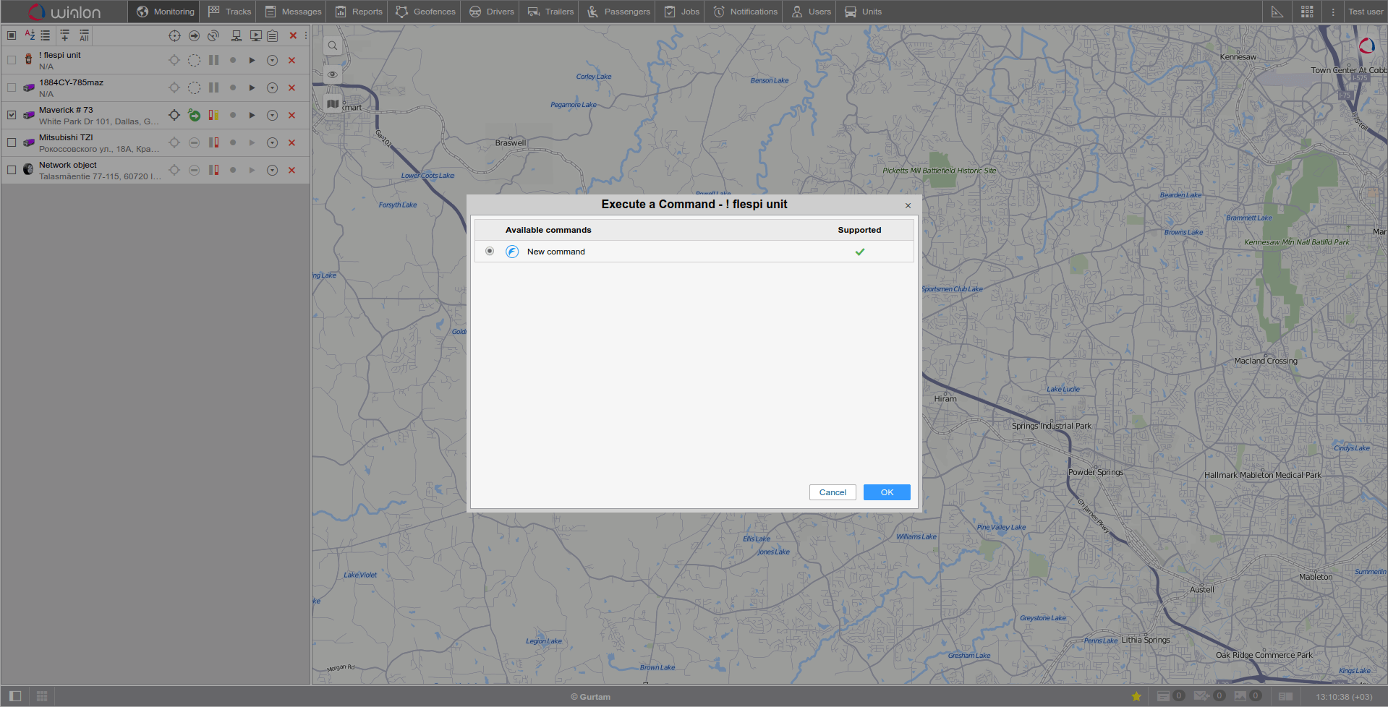Open the apps grid icon in top bar
The image size is (1388, 707).
(x=1307, y=12)
